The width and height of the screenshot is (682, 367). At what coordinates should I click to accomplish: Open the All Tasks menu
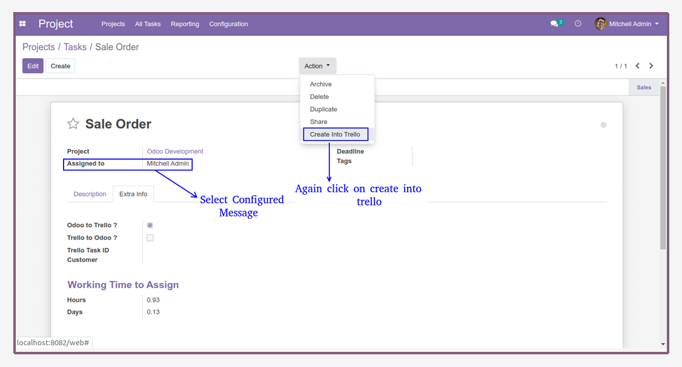pos(148,24)
